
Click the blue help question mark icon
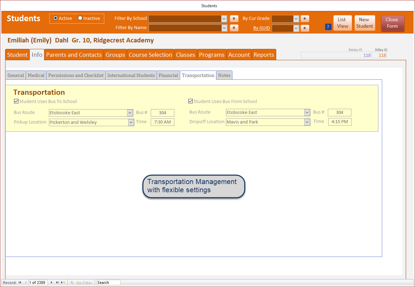[328, 27]
